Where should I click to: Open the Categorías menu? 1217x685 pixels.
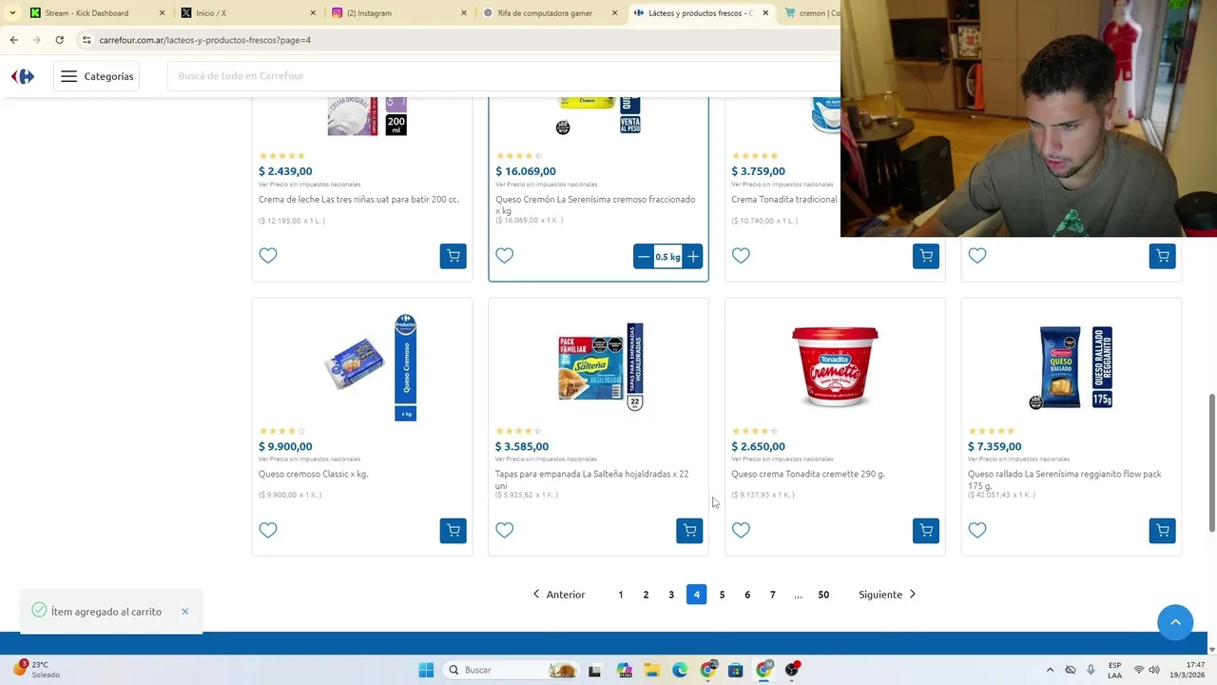(97, 76)
